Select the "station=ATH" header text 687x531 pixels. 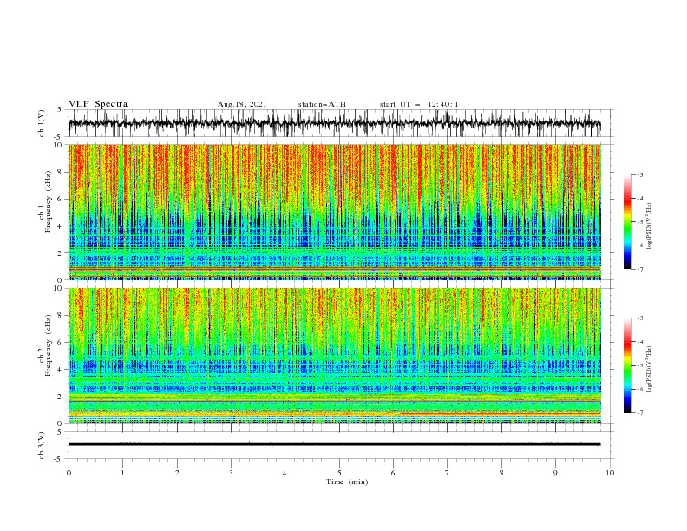pos(322,104)
